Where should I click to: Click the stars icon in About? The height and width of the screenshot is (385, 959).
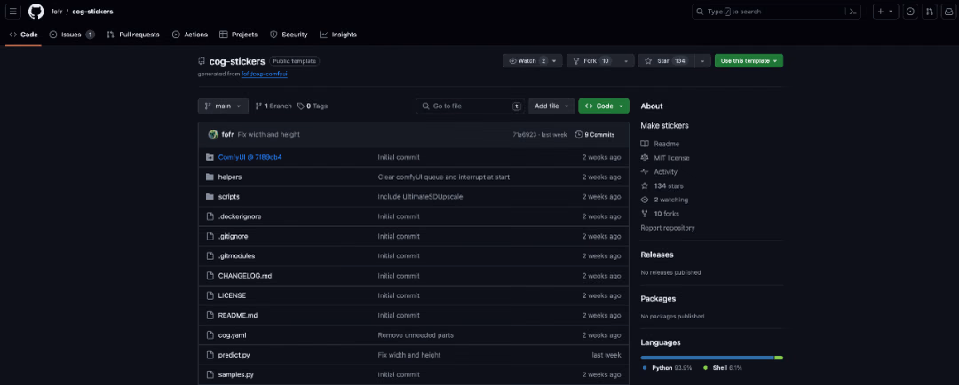point(645,185)
